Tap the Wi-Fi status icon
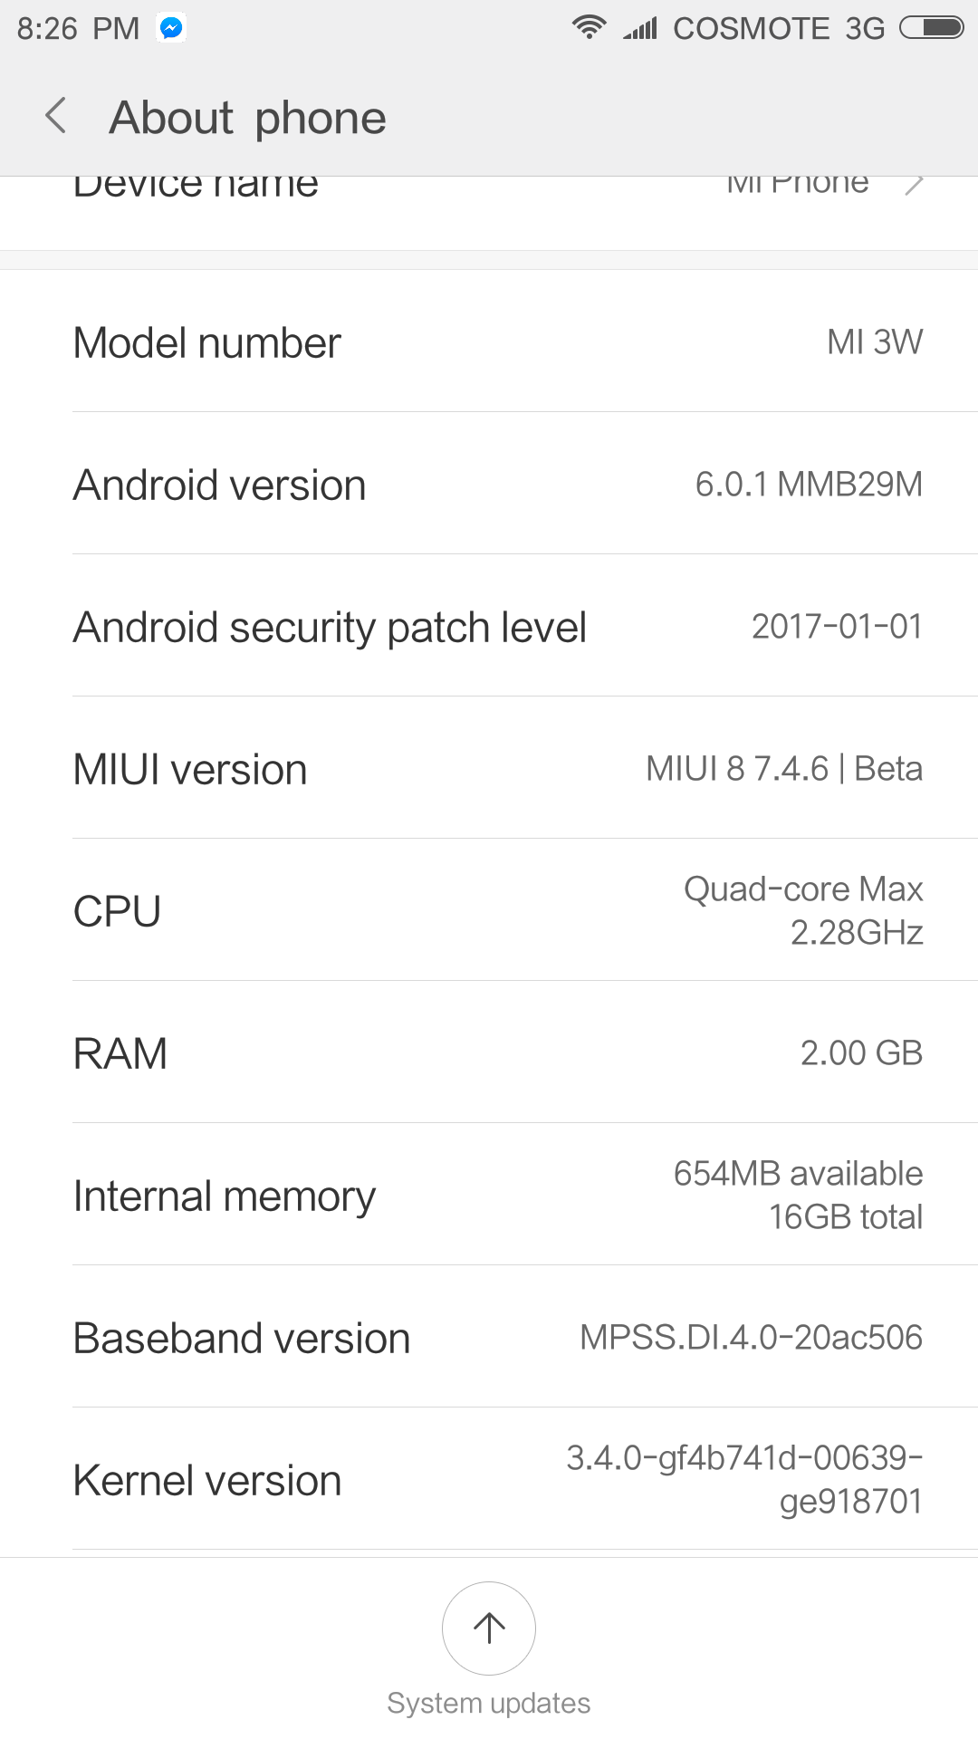 [x=589, y=27]
